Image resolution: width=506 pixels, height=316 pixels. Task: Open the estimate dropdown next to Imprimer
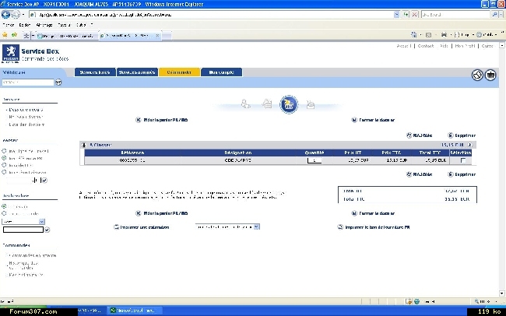[227, 226]
